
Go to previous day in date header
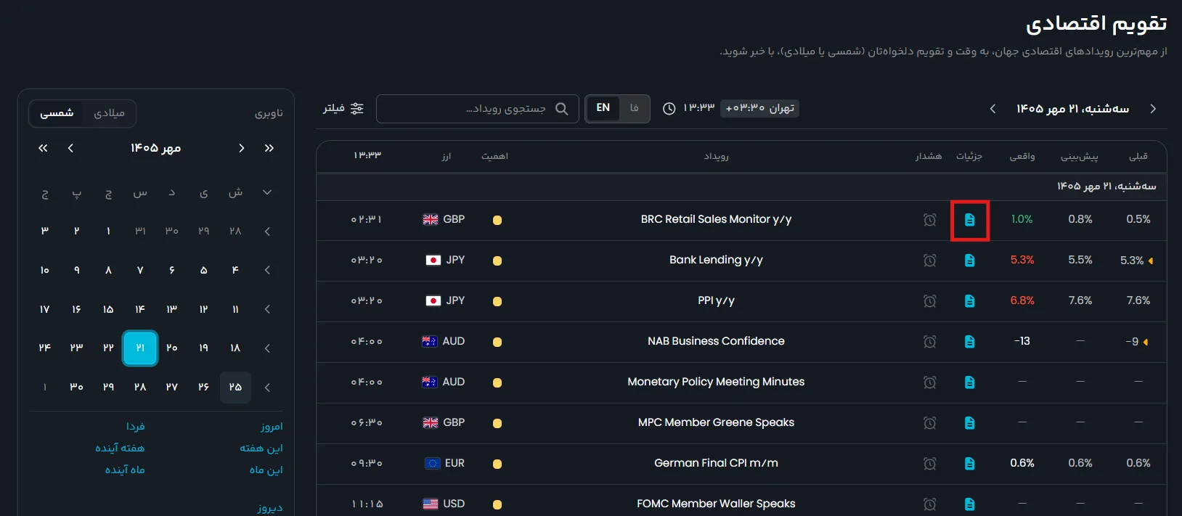point(1153,109)
